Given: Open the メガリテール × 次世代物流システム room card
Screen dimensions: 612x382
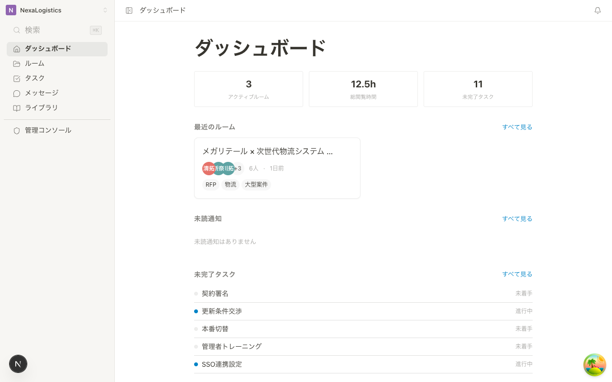Looking at the screenshot, I should click(x=277, y=168).
